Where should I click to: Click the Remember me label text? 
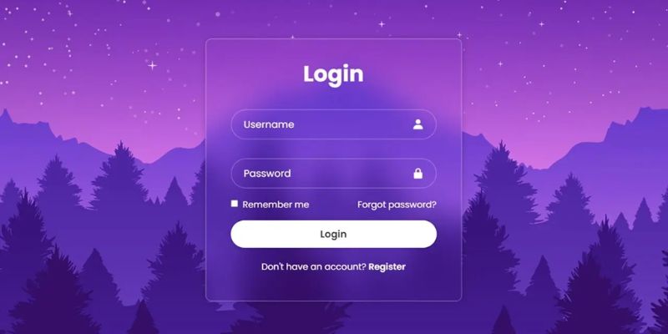[276, 205]
